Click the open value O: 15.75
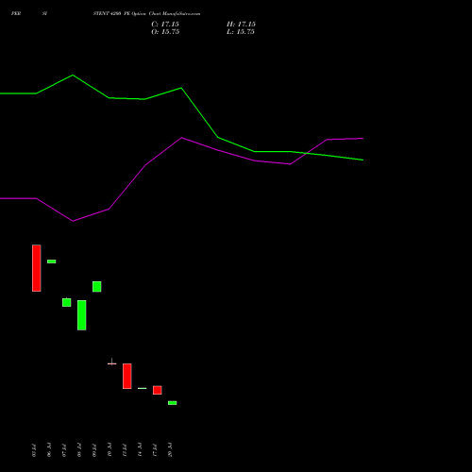The image size is (472, 472). (165, 32)
